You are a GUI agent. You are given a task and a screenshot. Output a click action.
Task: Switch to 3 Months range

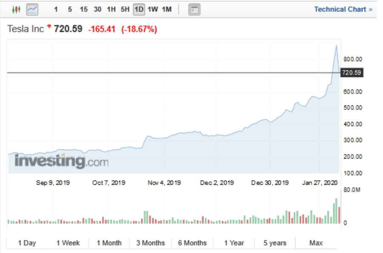(x=151, y=243)
